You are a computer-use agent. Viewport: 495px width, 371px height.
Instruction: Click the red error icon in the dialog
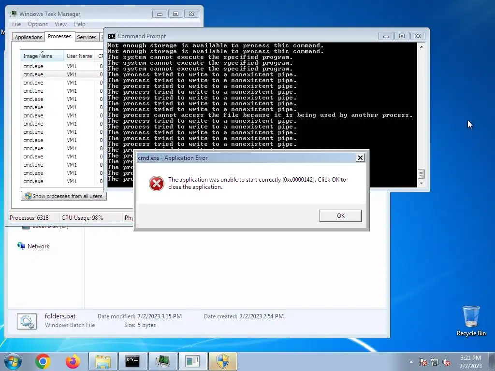coord(157,183)
